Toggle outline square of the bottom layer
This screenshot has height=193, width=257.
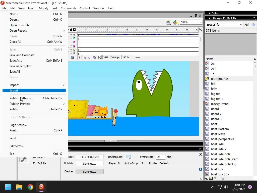[x=74, y=53]
